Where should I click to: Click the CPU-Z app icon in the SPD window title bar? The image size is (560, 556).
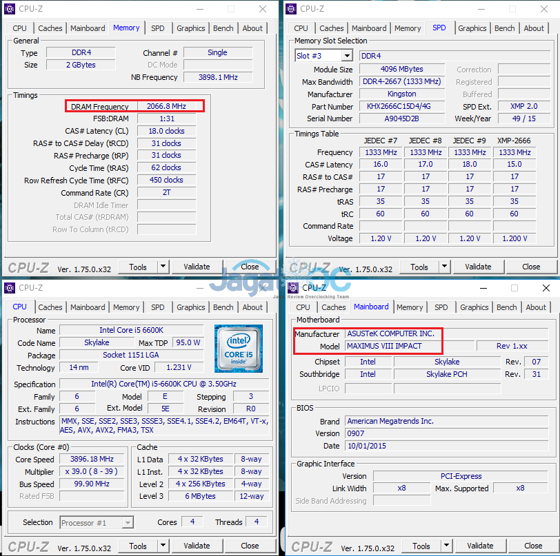[291, 8]
